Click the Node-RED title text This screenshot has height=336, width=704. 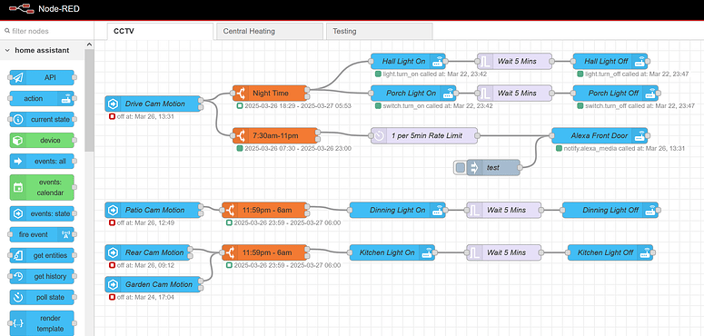tap(59, 9)
